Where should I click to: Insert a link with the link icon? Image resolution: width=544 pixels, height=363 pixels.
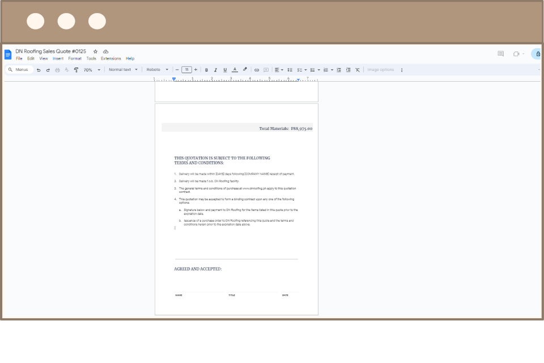(257, 70)
